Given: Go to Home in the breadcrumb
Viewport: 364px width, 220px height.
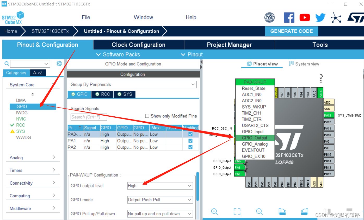Looking at the screenshot, I should pos(11,31).
